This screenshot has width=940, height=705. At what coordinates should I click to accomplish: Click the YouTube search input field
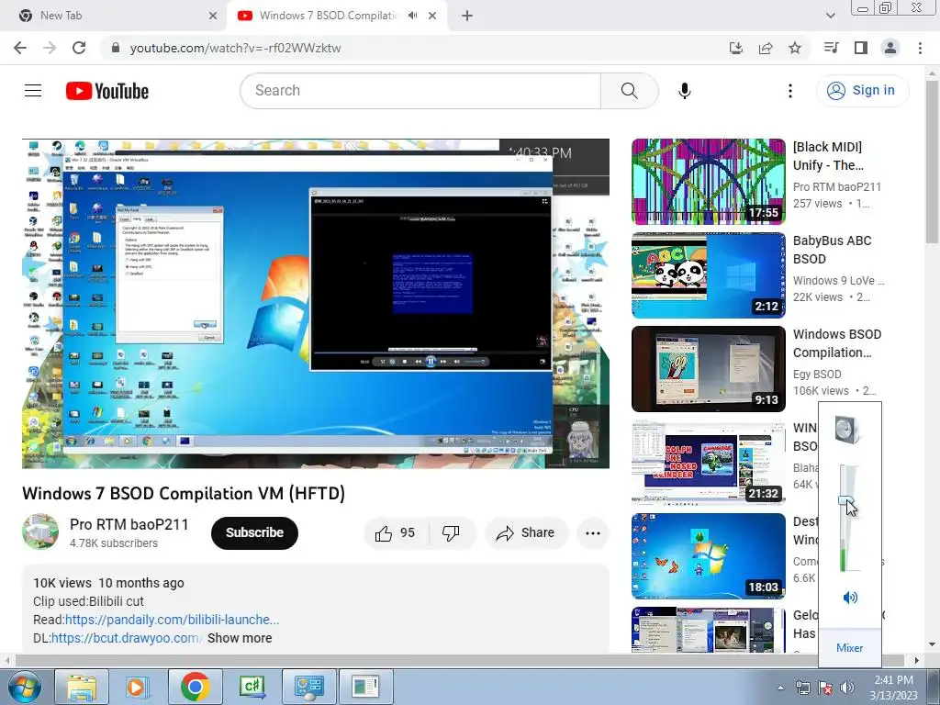click(x=420, y=91)
